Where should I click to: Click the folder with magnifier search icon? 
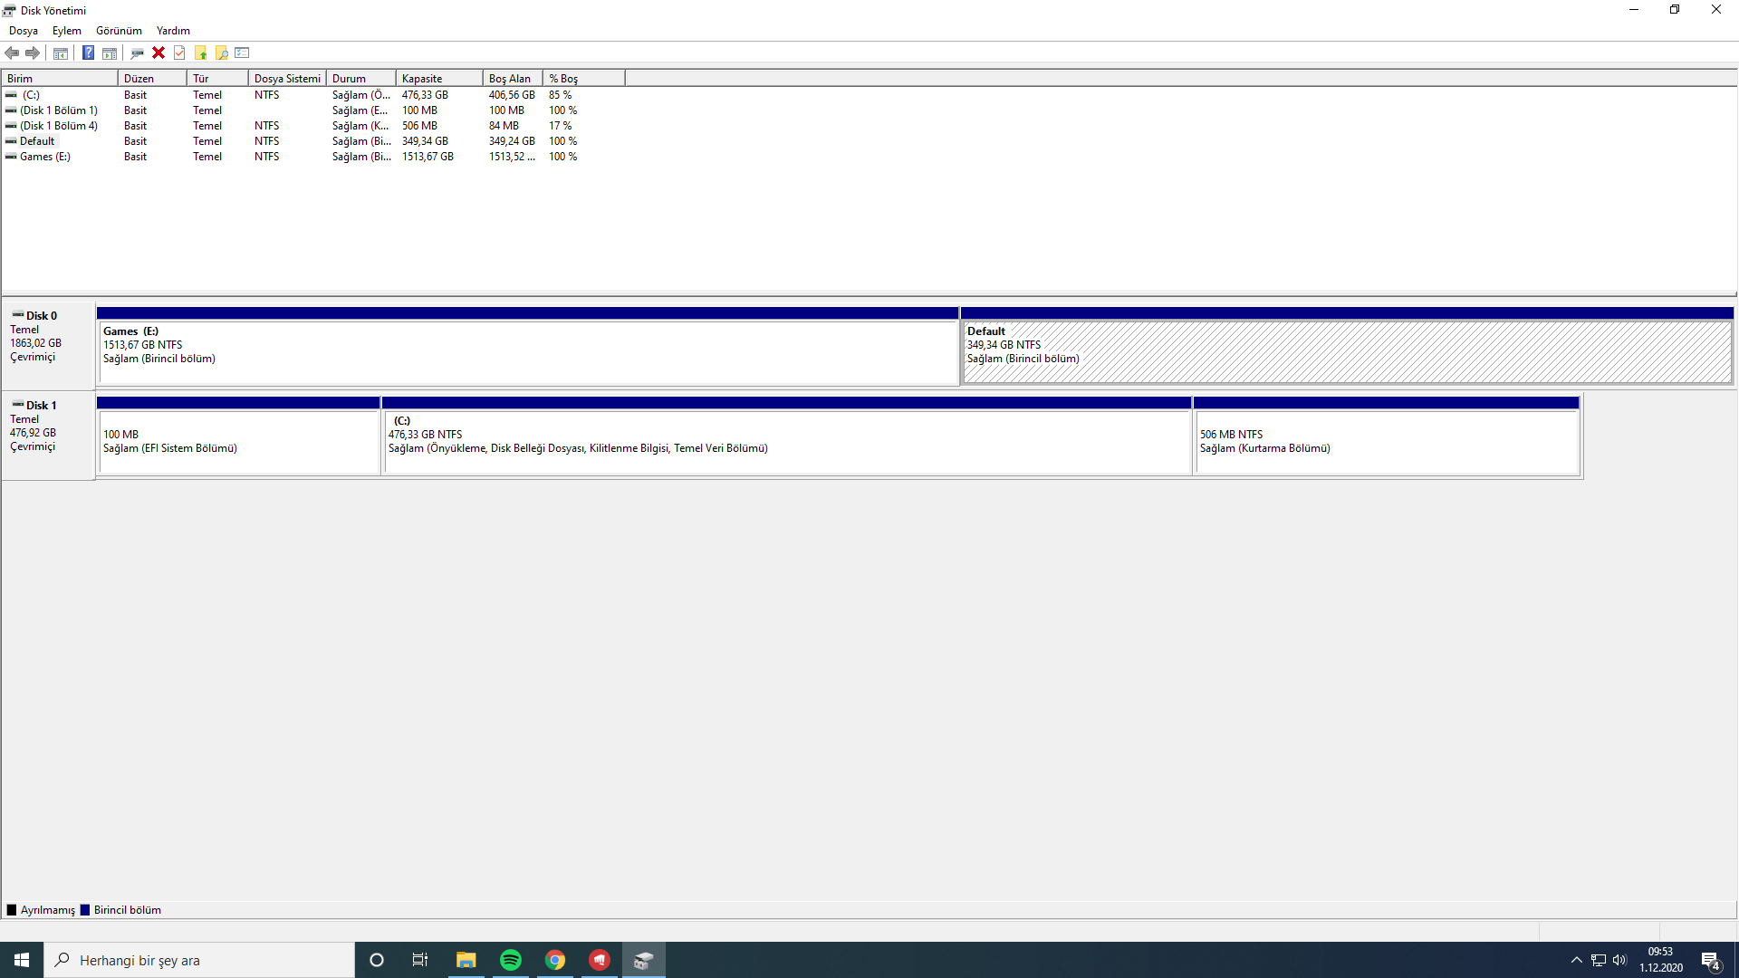click(221, 53)
